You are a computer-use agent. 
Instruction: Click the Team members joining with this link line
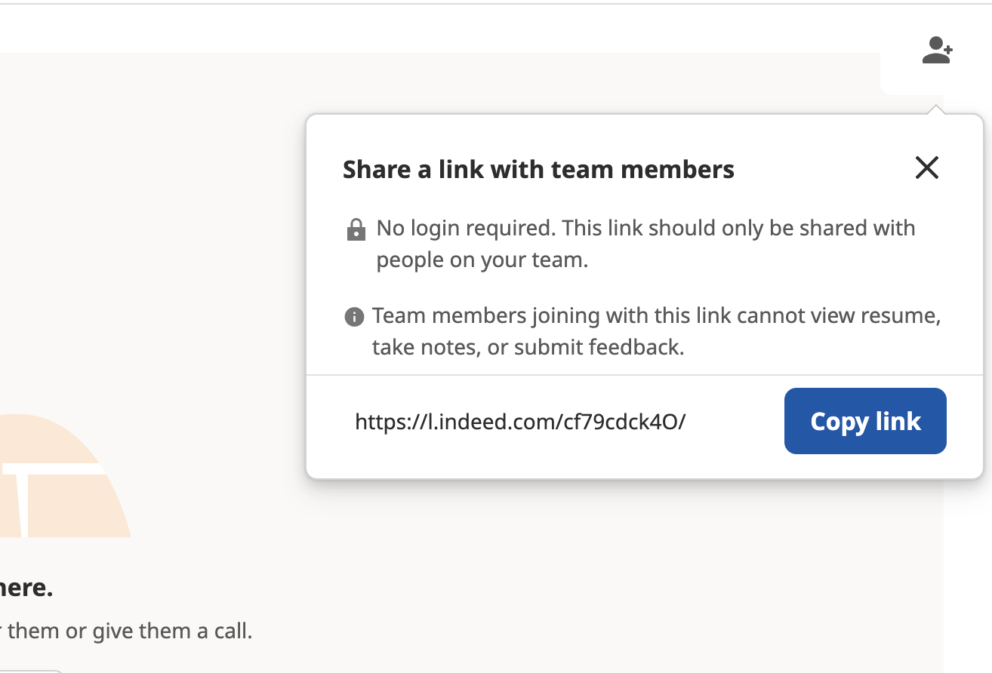pos(656,315)
